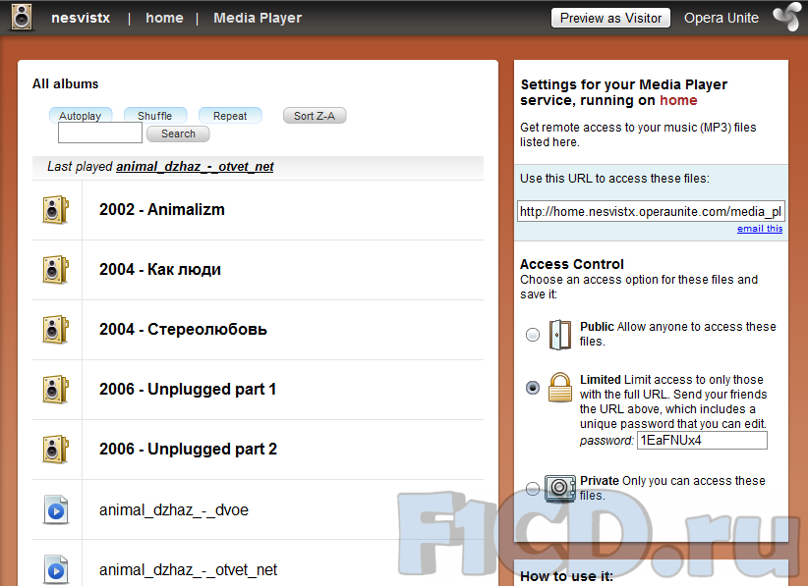Click the password field containing 1EaFNUx4
Image resolution: width=808 pixels, height=586 pixels.
point(702,441)
